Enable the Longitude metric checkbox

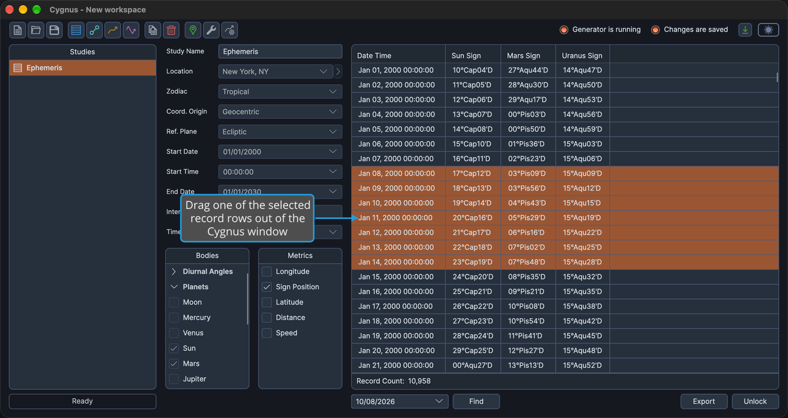point(267,272)
